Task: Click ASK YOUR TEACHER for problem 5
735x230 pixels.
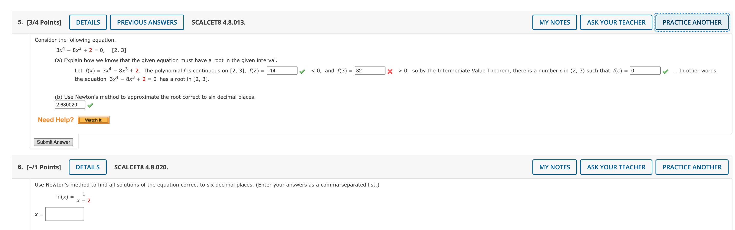Action: coord(616,22)
